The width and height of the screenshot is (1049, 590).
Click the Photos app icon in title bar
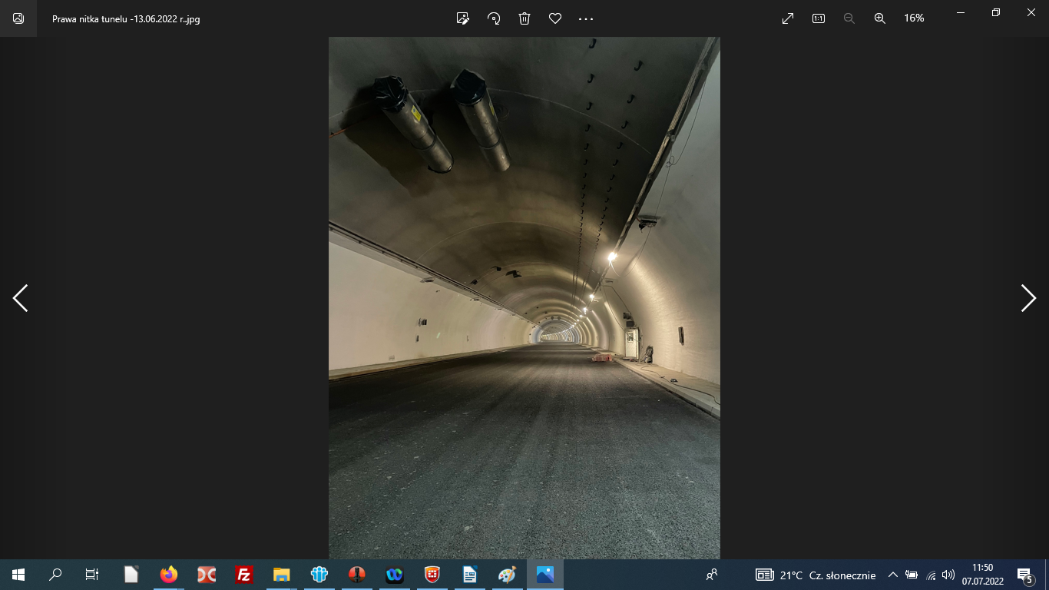(x=18, y=18)
